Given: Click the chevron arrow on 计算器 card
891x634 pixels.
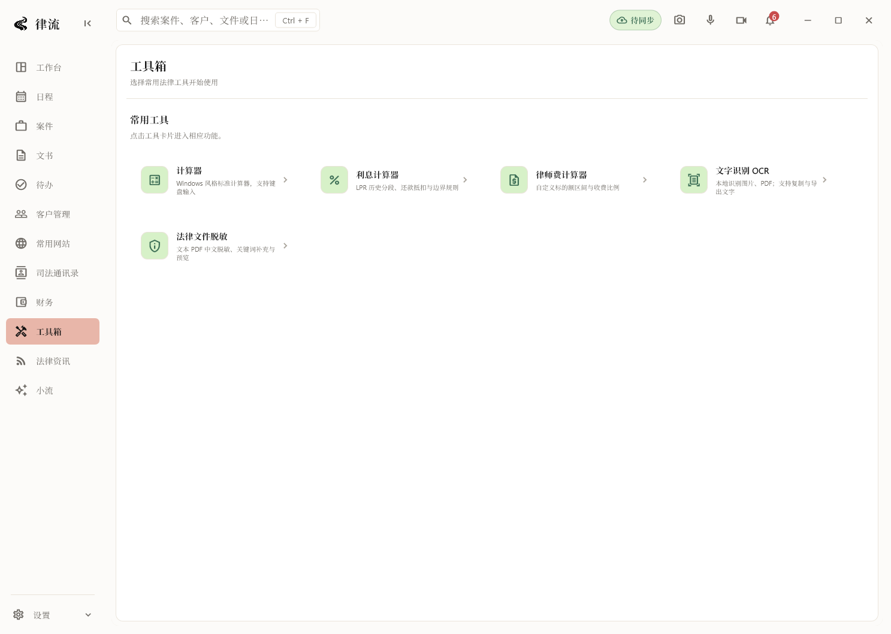Looking at the screenshot, I should tap(285, 180).
